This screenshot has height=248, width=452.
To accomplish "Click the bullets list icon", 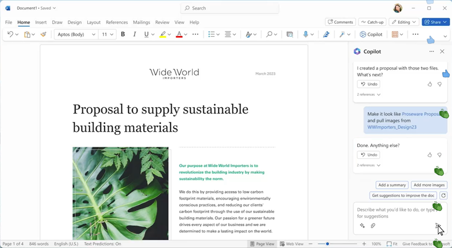I will click(211, 35).
